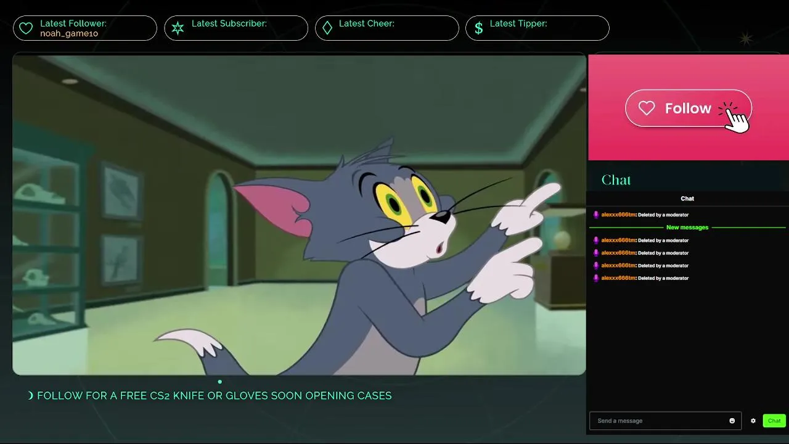Open chat settings gear icon
The image size is (789, 444).
[x=753, y=421]
